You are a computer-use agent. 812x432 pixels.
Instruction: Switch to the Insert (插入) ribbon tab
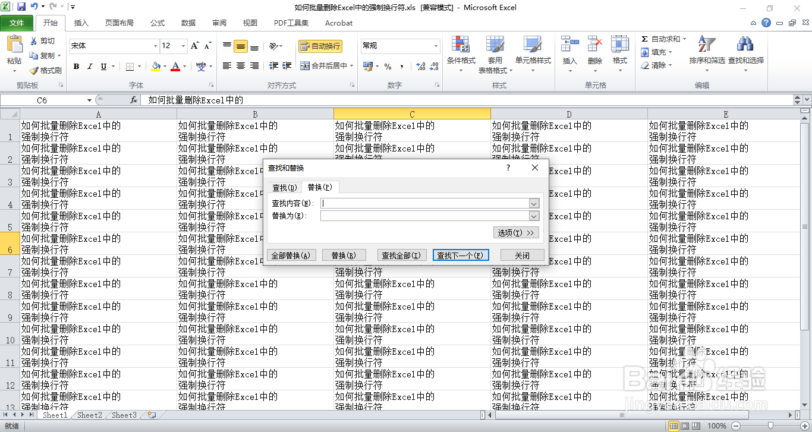click(81, 23)
